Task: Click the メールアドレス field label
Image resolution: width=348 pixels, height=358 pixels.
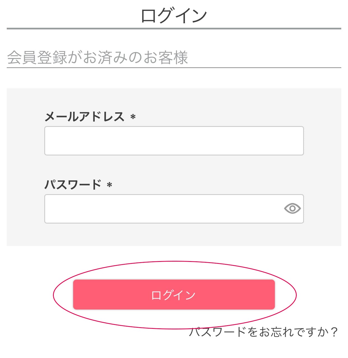Action: [84, 117]
